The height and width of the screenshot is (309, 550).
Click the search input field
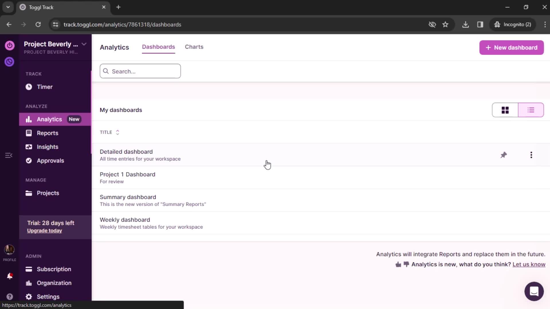140,71
